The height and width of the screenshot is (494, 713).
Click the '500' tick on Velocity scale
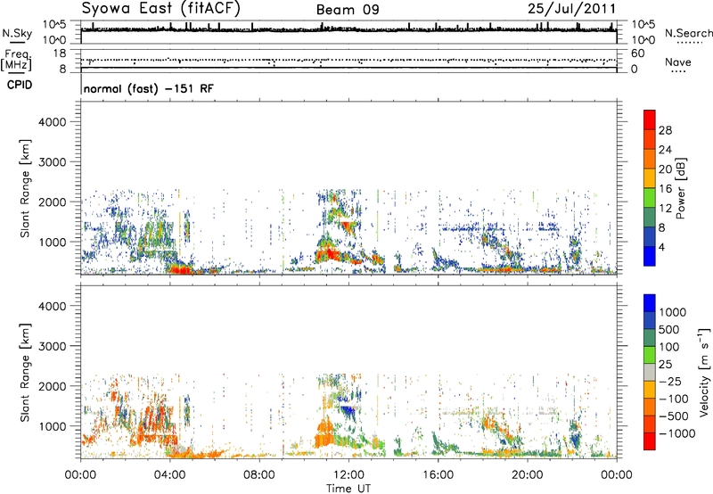pyautogui.click(x=670, y=330)
